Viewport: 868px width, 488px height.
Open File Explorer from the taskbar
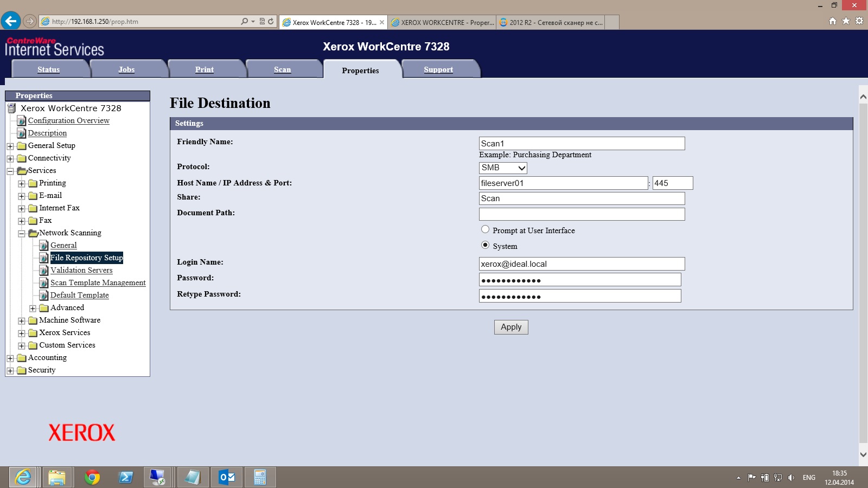pyautogui.click(x=56, y=477)
